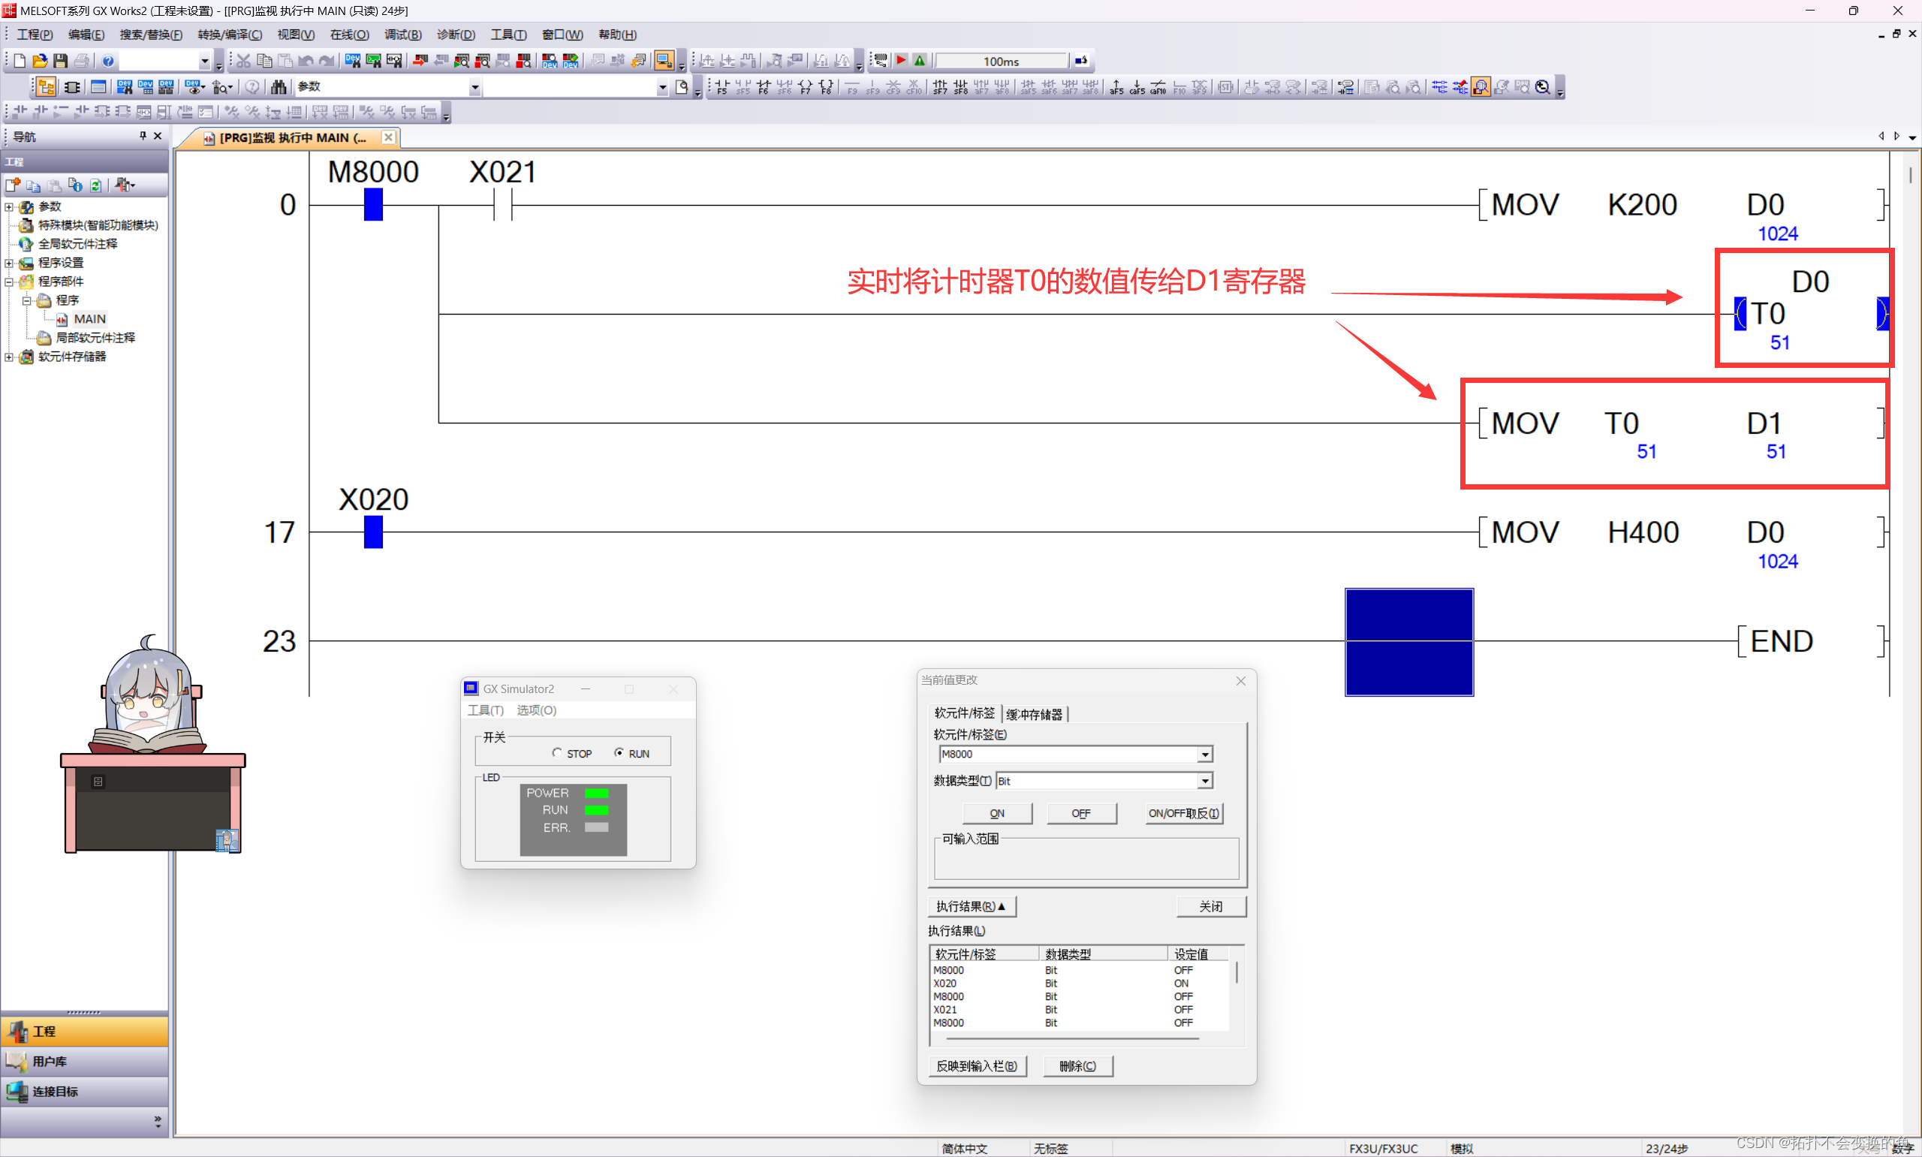Screen dimensions: 1922x1157
Task: Select the RUN radio button in simulator
Action: (619, 753)
